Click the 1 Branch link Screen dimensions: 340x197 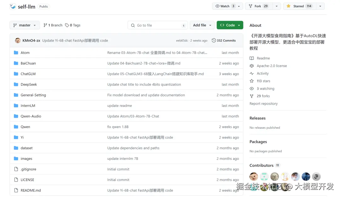(x=53, y=25)
